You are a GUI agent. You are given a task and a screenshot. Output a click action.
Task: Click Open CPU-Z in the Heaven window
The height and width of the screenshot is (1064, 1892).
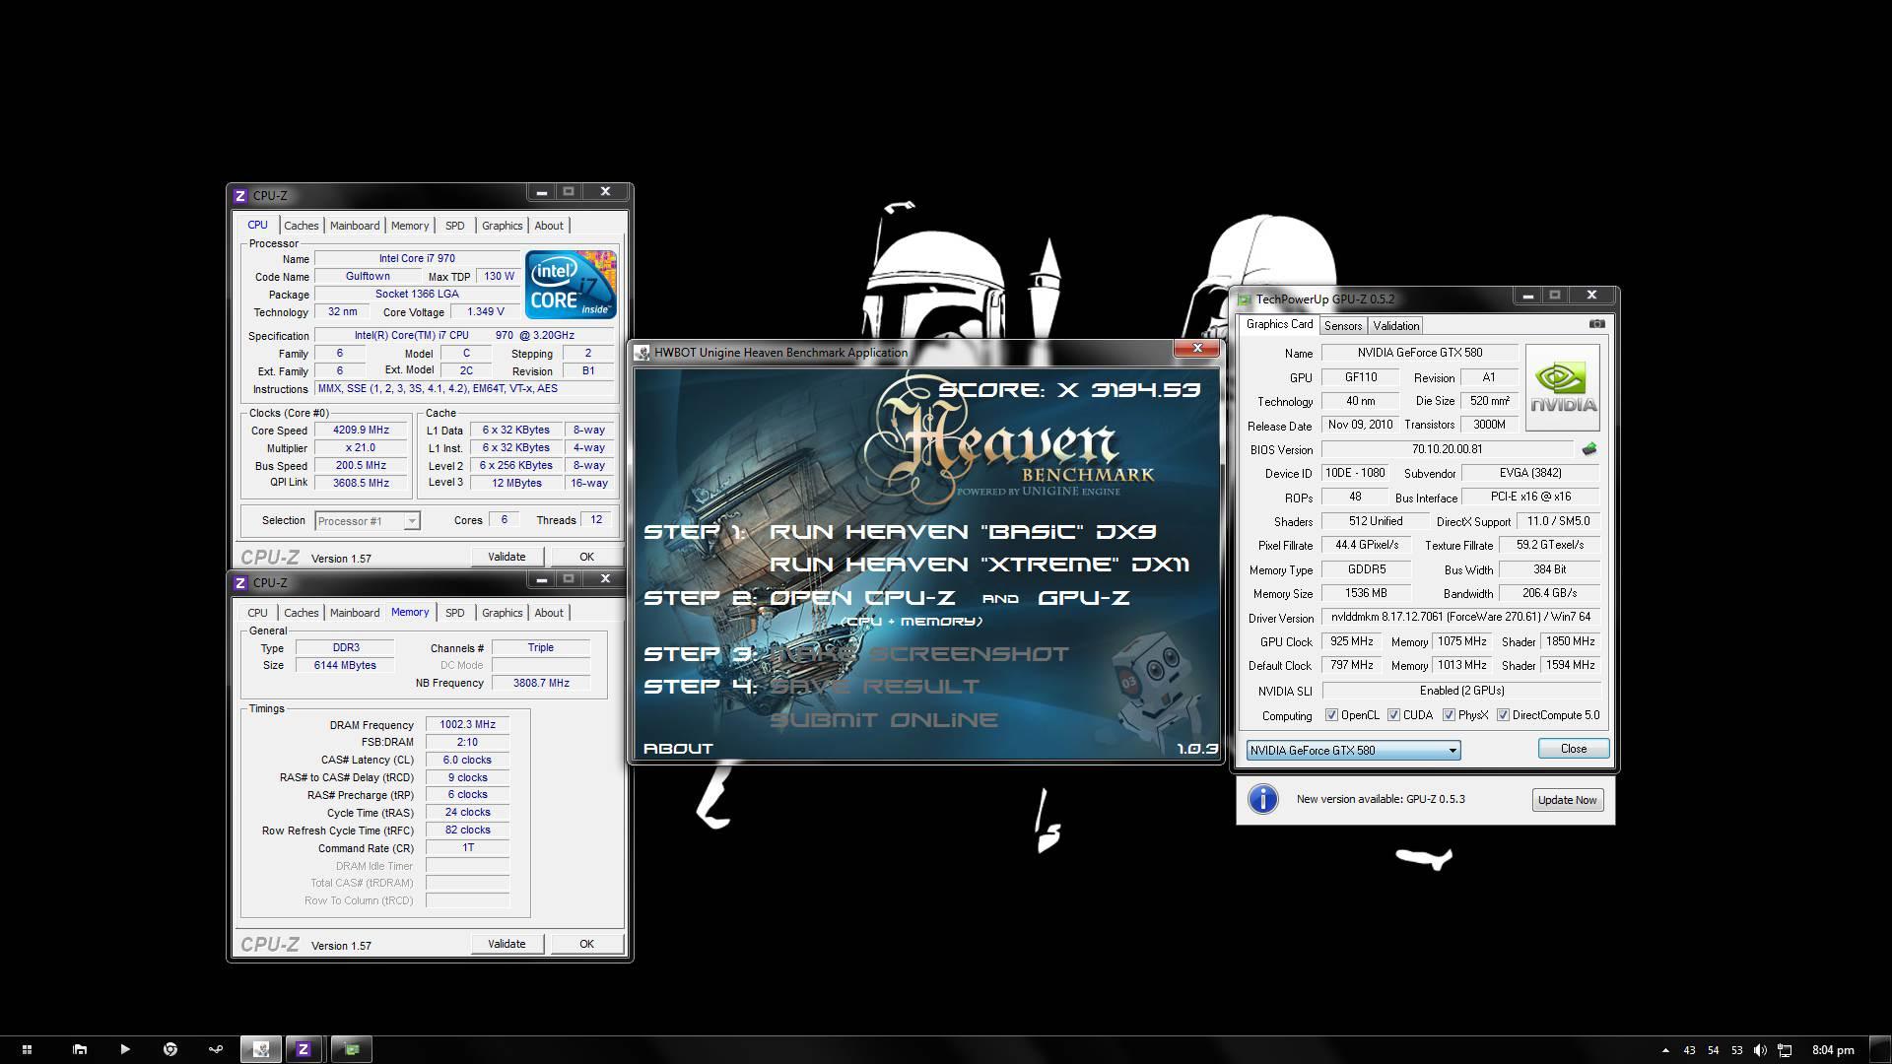[x=862, y=598]
